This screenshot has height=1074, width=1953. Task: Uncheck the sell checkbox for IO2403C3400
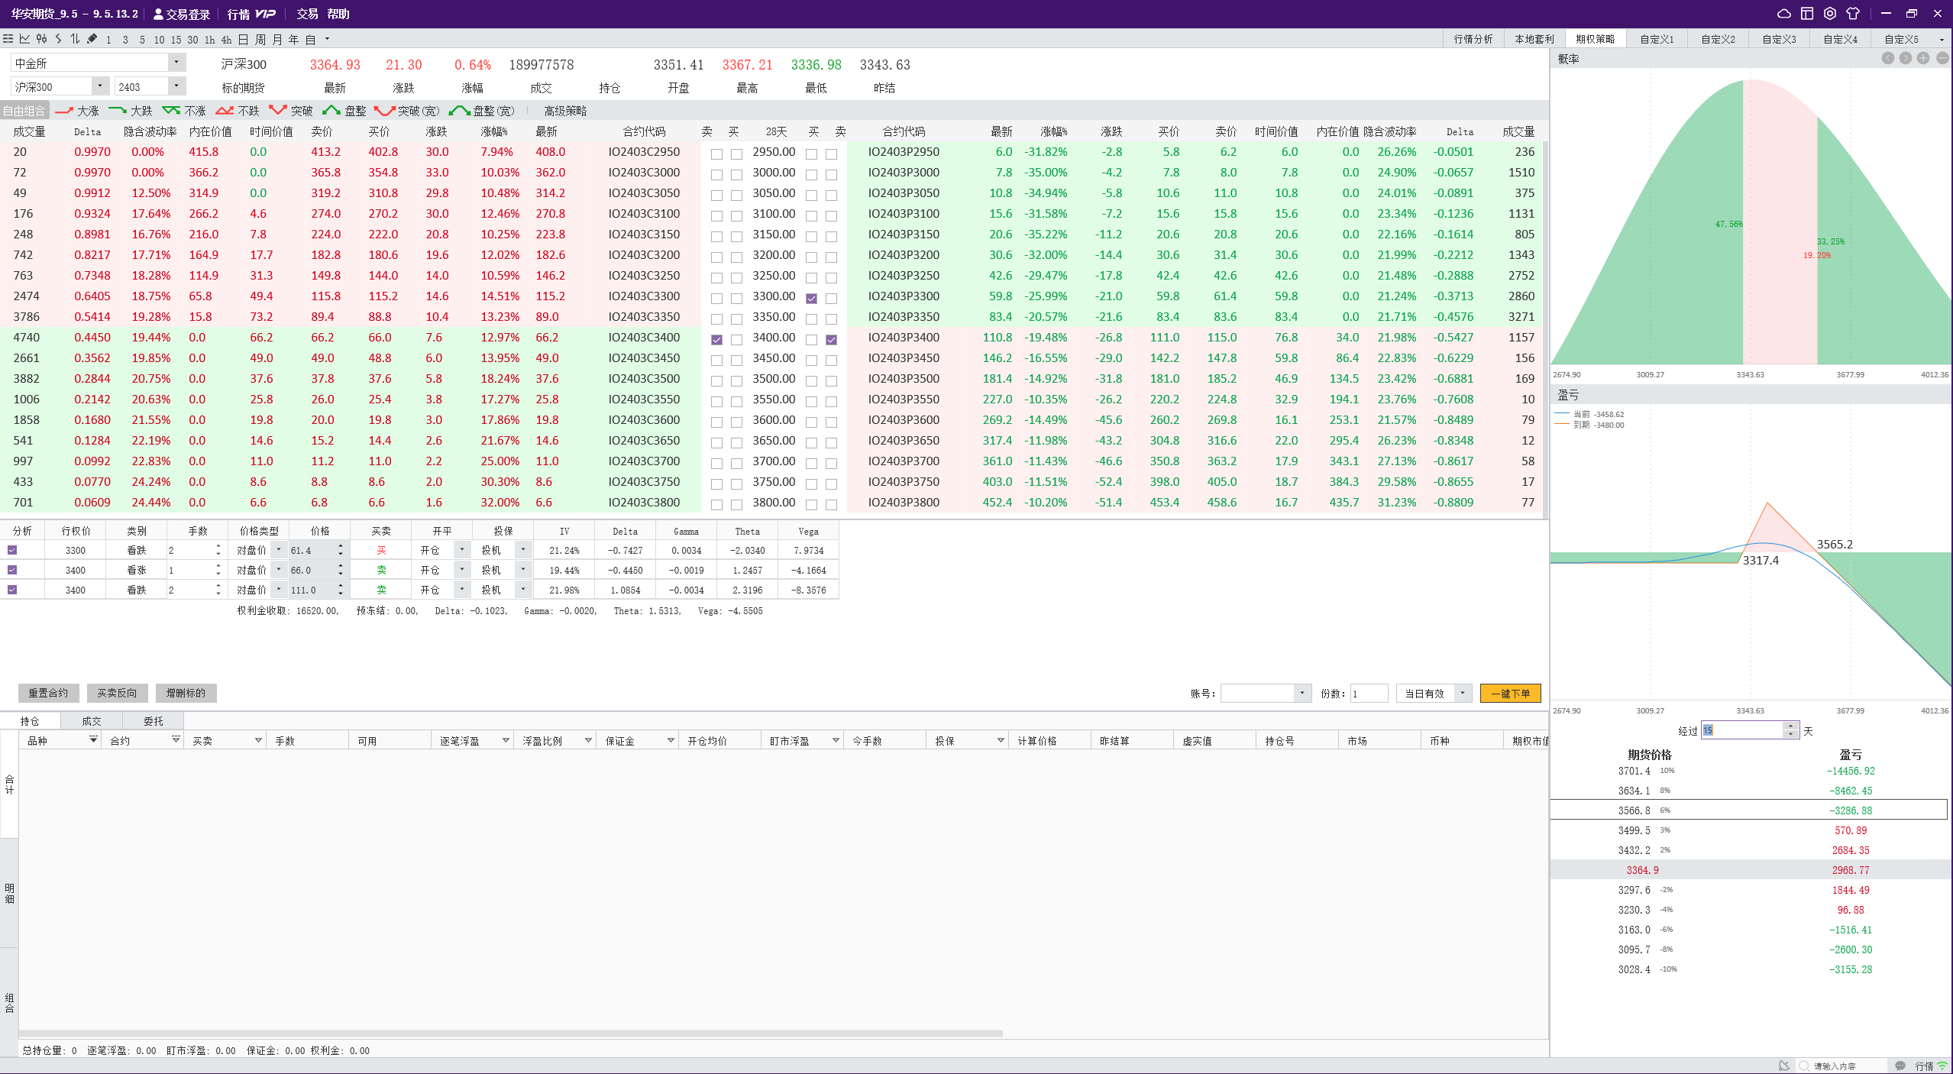coord(716,340)
